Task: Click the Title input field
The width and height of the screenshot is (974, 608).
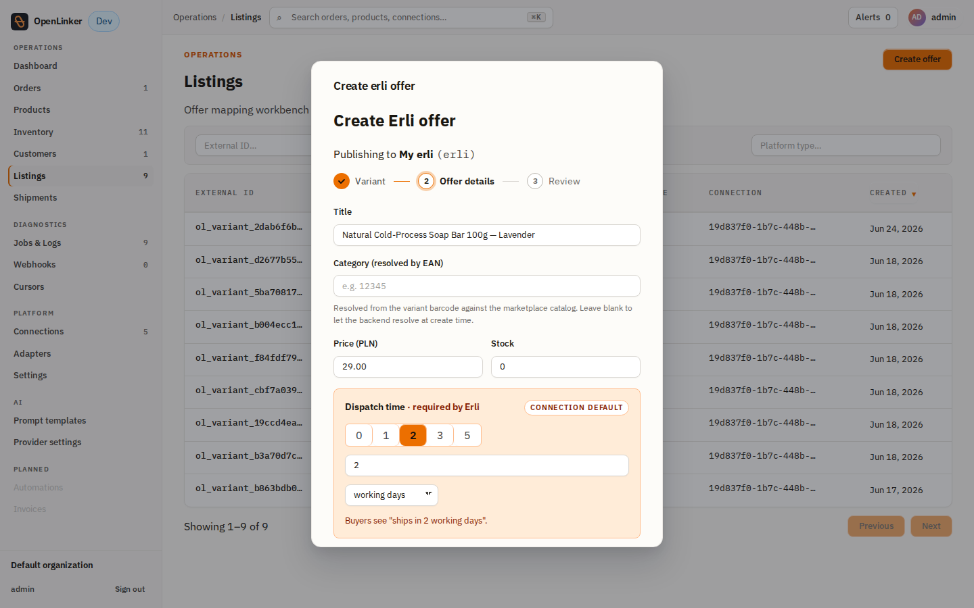Action: tap(487, 235)
